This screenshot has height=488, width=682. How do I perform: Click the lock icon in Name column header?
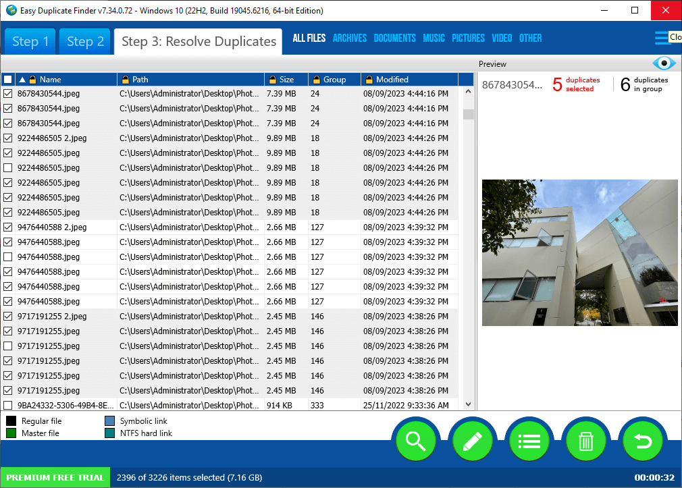[x=32, y=80]
